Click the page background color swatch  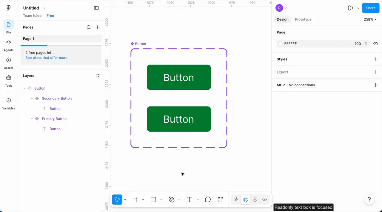(281, 44)
